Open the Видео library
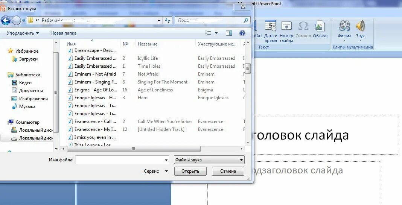The height and width of the screenshot is (205, 402). [x=25, y=83]
